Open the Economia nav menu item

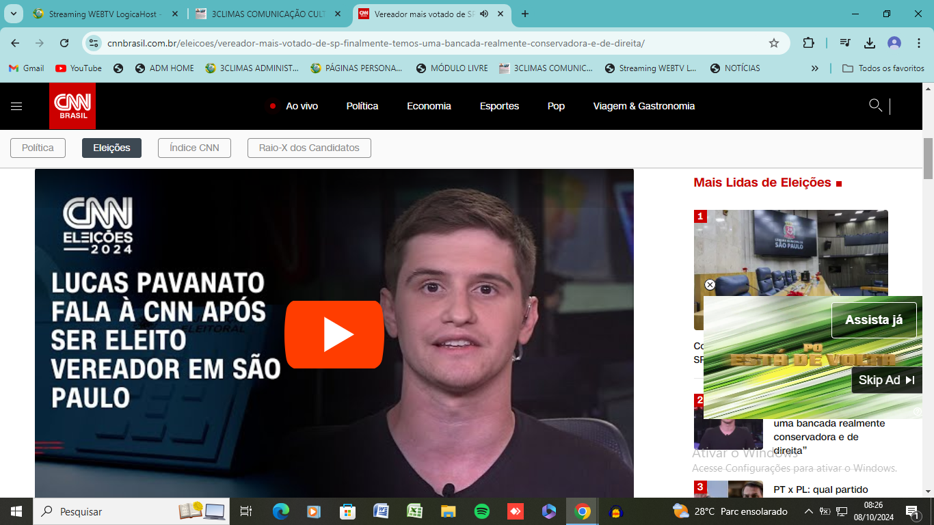tap(429, 106)
